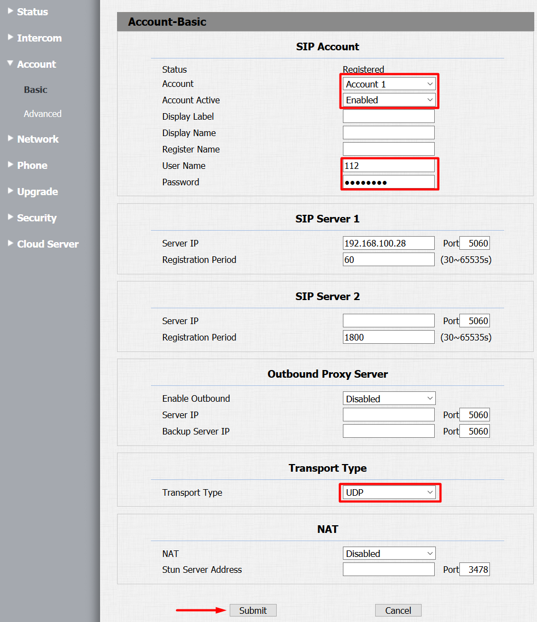Cancel the account changes

pos(398,610)
